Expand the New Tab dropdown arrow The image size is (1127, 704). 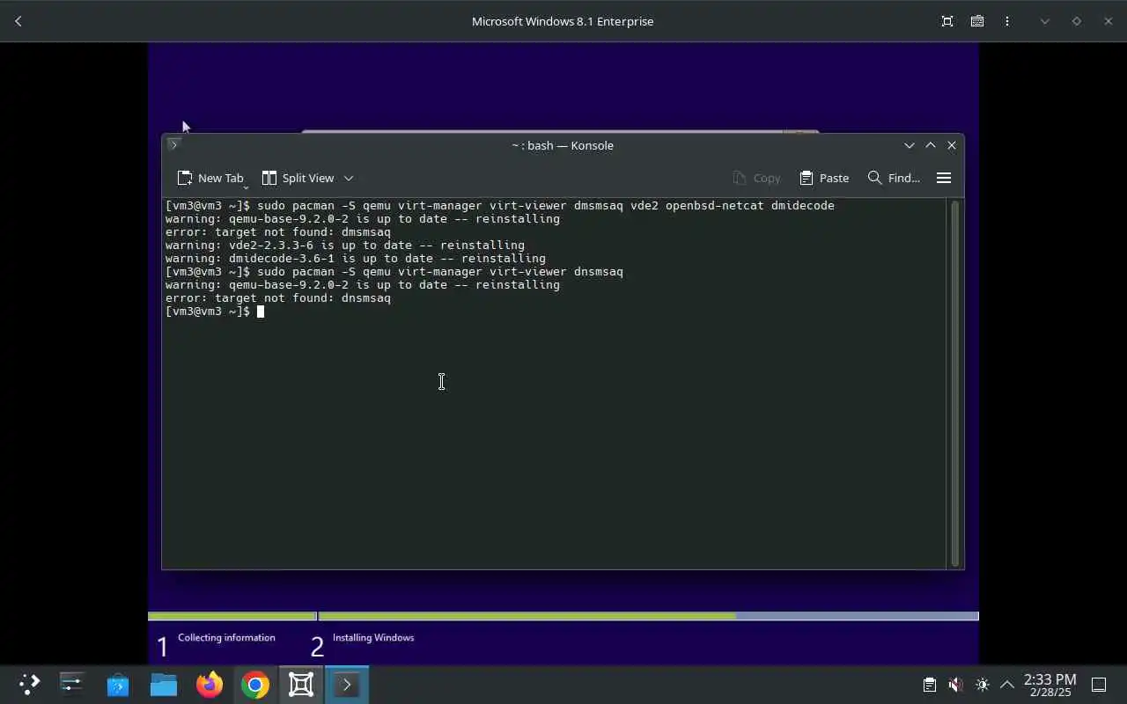[x=246, y=187]
